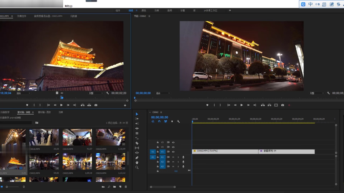Expand workspace overflow chevron menu

230,10
